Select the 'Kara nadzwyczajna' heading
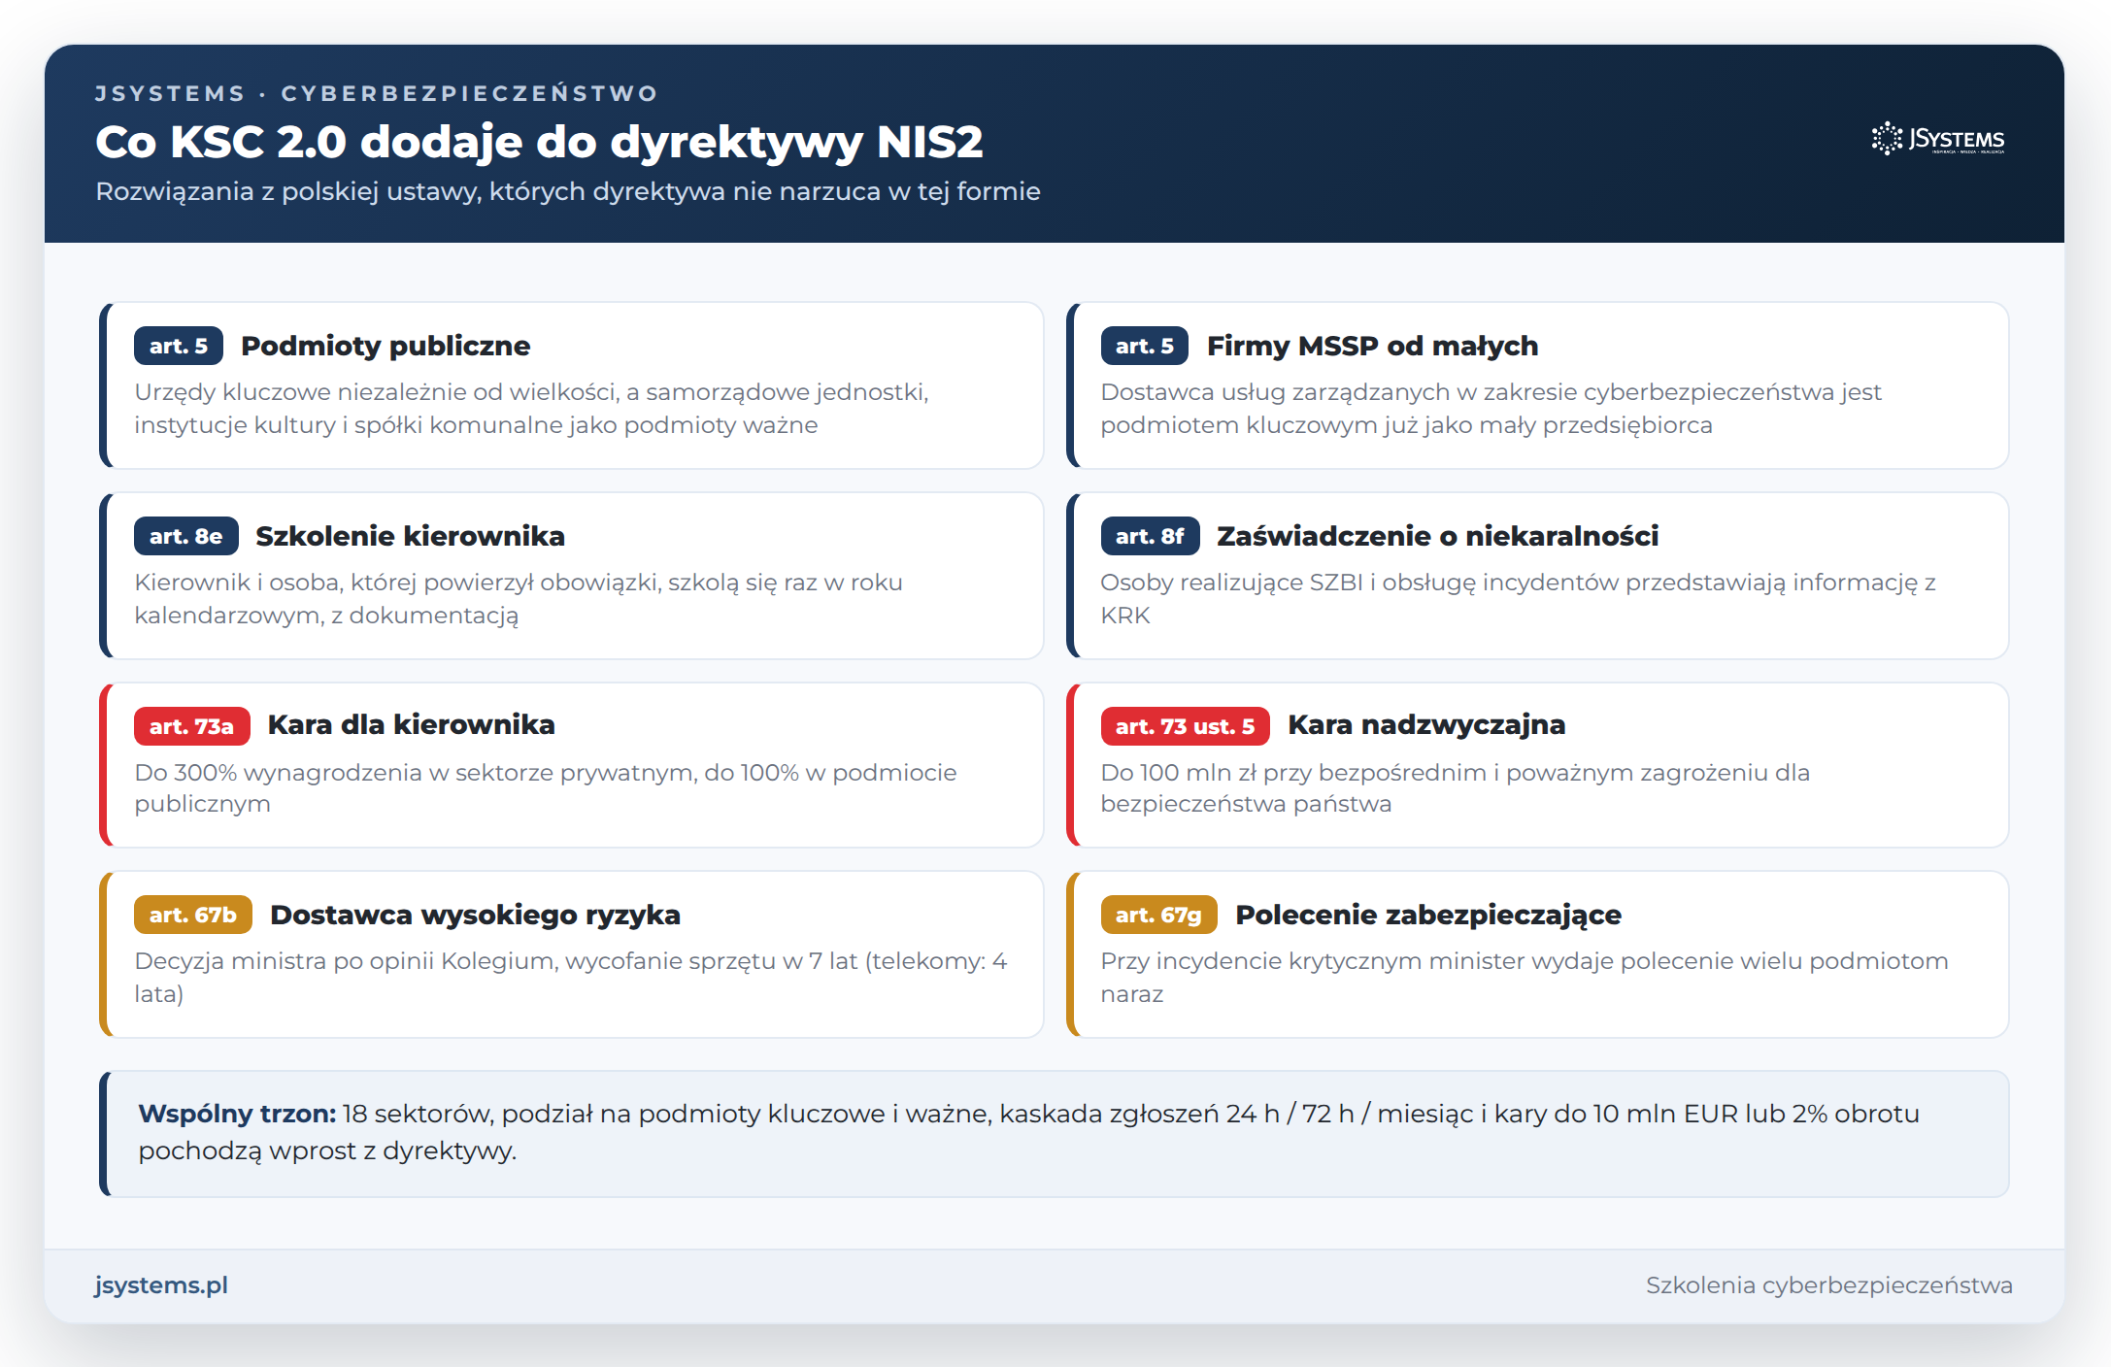The height and width of the screenshot is (1367, 2111). [1426, 724]
